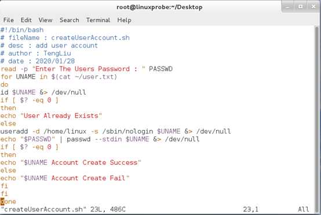Click the 'add user account' desc comment
The width and height of the screenshot is (321, 215).
67,46
